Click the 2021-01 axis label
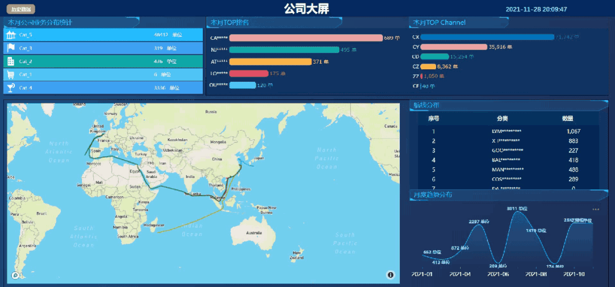615x287 pixels. (422, 274)
